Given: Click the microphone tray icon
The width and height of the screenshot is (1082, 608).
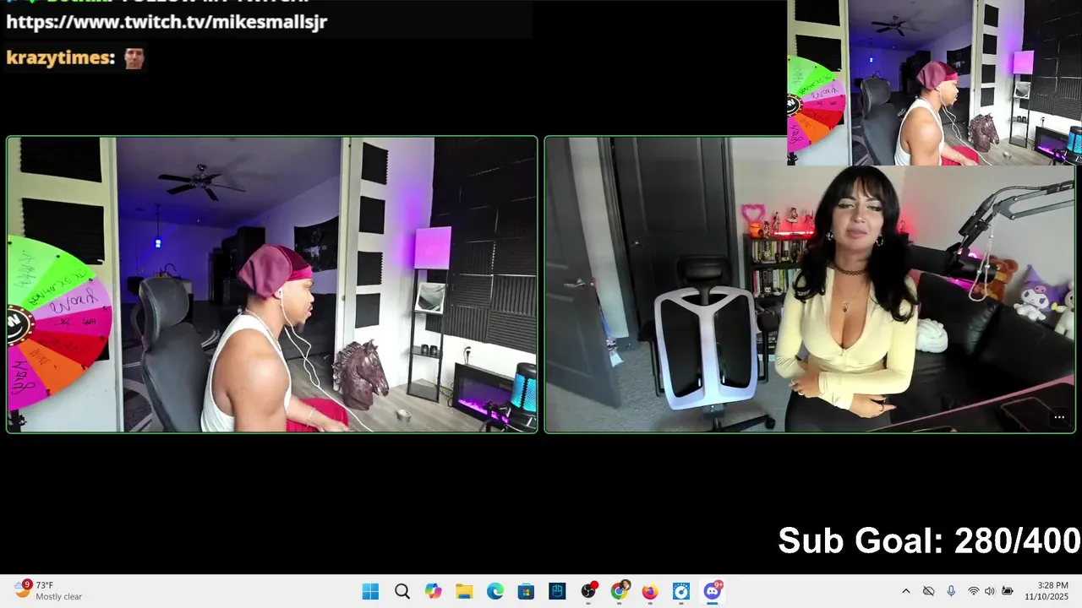Looking at the screenshot, I should click(951, 591).
